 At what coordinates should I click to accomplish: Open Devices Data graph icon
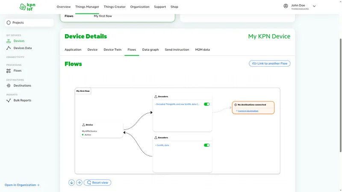pyautogui.click(x=9, y=48)
